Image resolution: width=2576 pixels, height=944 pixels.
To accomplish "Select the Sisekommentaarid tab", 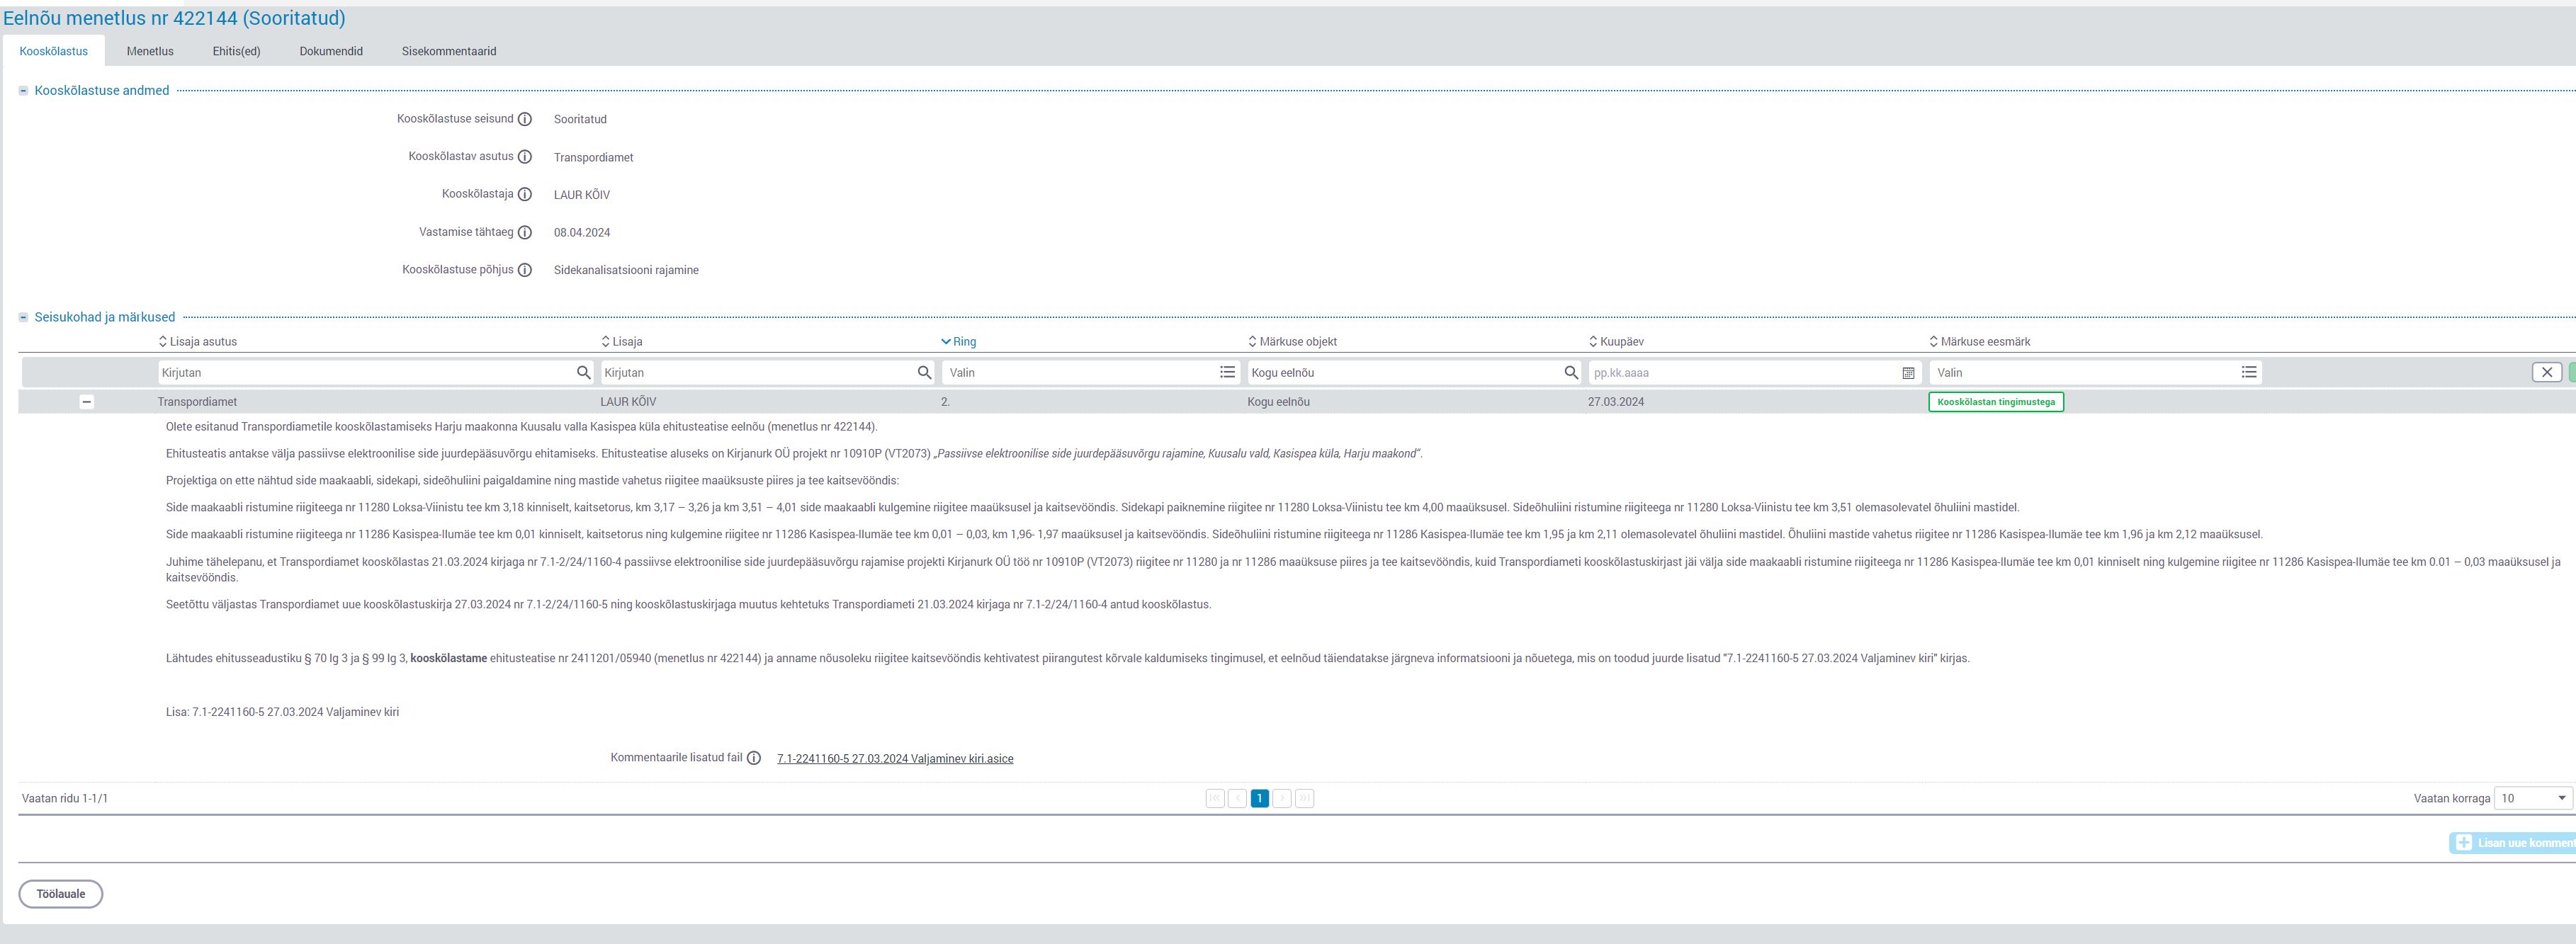I will point(449,51).
